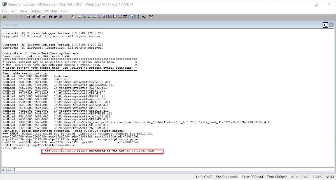Viewport: 336px width, 180px height.
Task: Click the Restart debugging toolbar icon
Action: [33, 17]
